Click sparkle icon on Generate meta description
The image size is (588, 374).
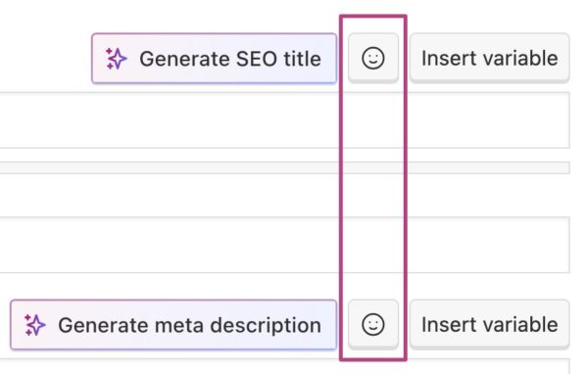coord(35,325)
